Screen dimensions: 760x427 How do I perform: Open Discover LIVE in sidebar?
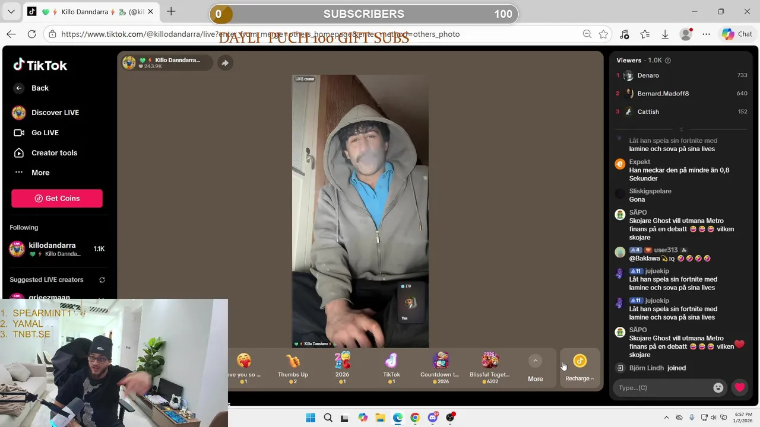tap(45, 113)
